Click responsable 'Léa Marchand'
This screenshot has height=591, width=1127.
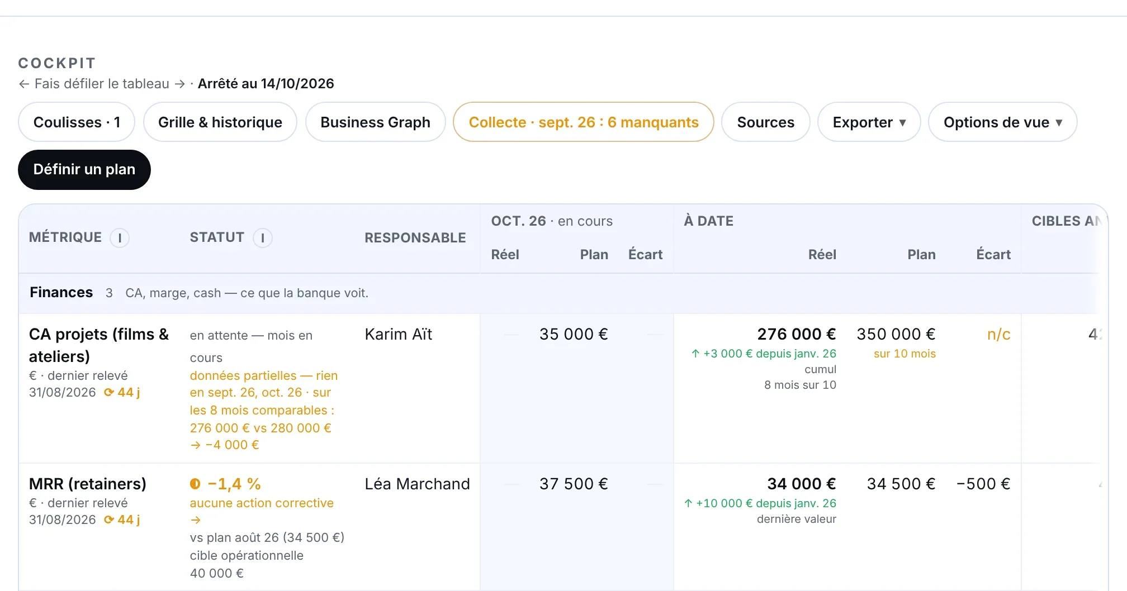pos(418,484)
